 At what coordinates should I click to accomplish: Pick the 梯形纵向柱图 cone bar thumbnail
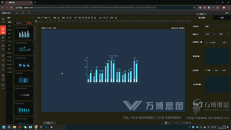[x=24, y=109]
